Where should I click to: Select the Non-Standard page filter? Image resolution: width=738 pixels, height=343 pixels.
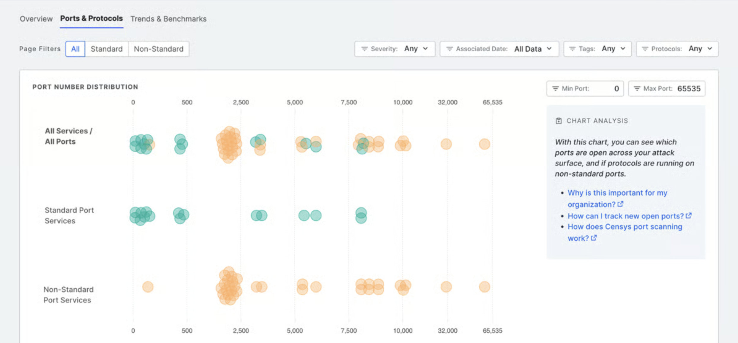[158, 49]
